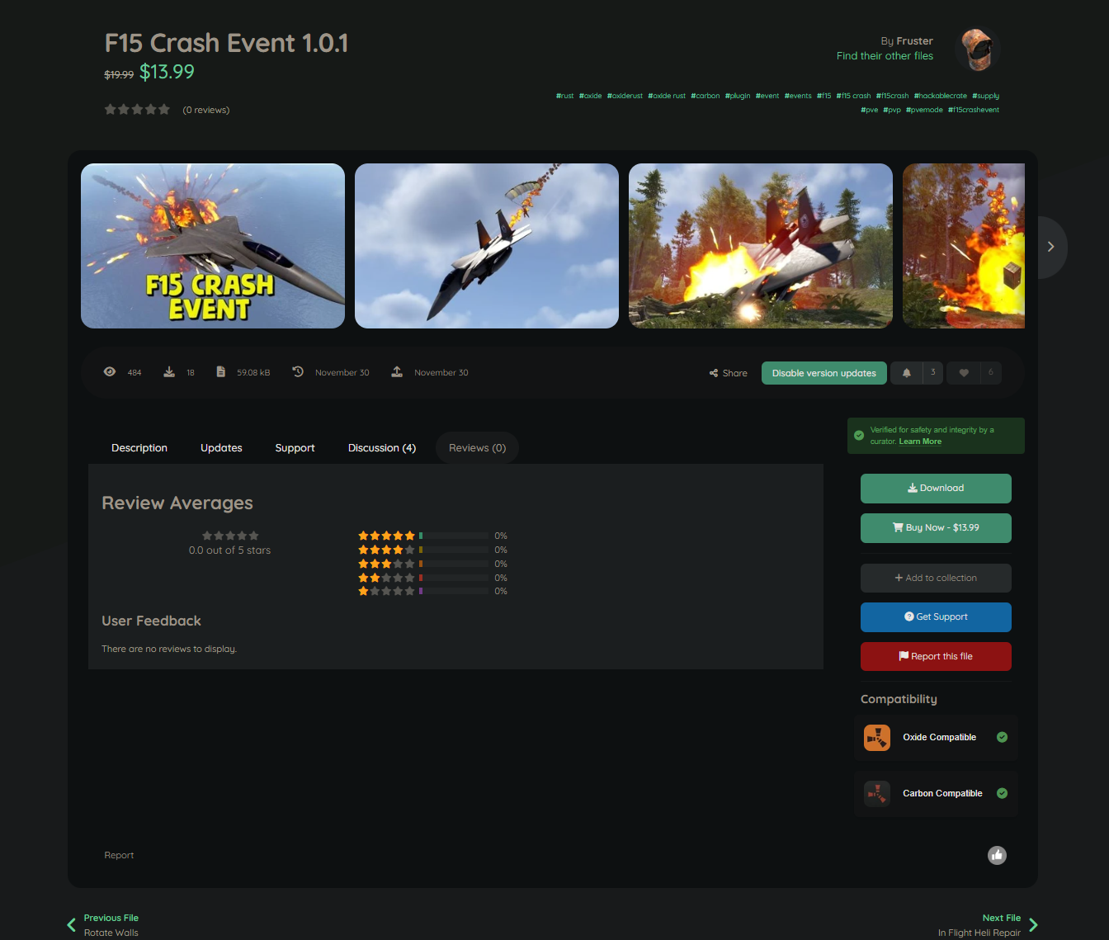Click the five-star rating progress bar
Viewport: 1109px width, 940px height.
pos(454,536)
